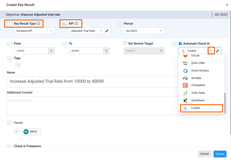This screenshot has width=231, height=160.
Task: Click objective text Improve Adjusted trial rate
Action: [40, 15]
